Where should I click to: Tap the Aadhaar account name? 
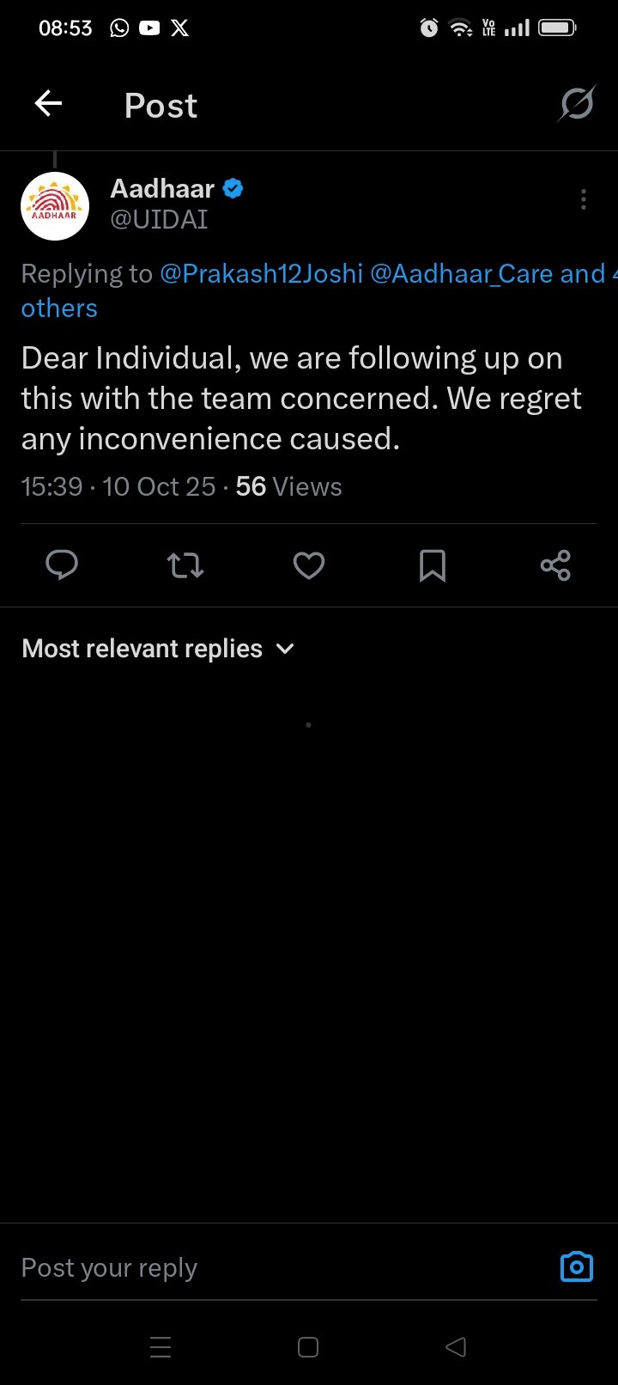click(162, 188)
